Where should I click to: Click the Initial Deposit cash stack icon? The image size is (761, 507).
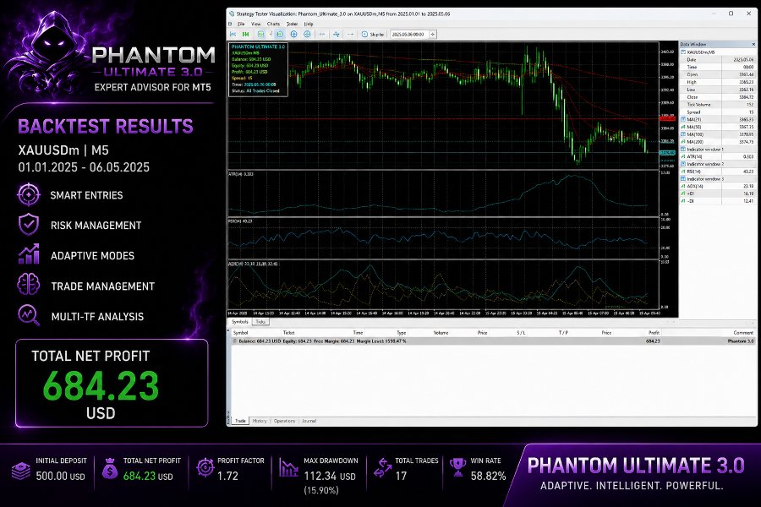(x=20, y=471)
